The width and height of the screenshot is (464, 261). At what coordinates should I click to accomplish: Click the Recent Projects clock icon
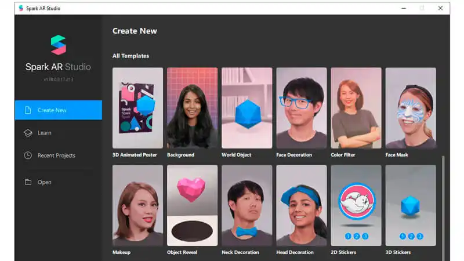[28, 155]
